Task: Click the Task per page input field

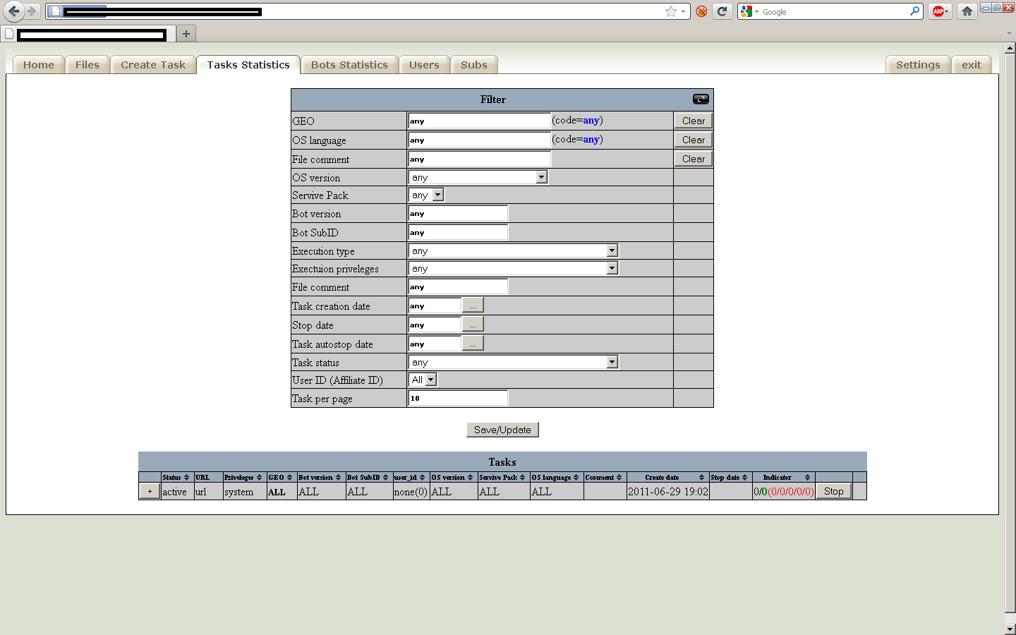Action: point(458,398)
